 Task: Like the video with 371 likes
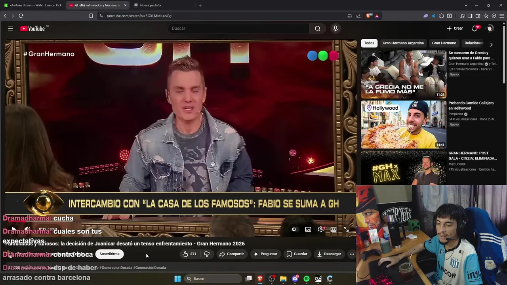189,254
